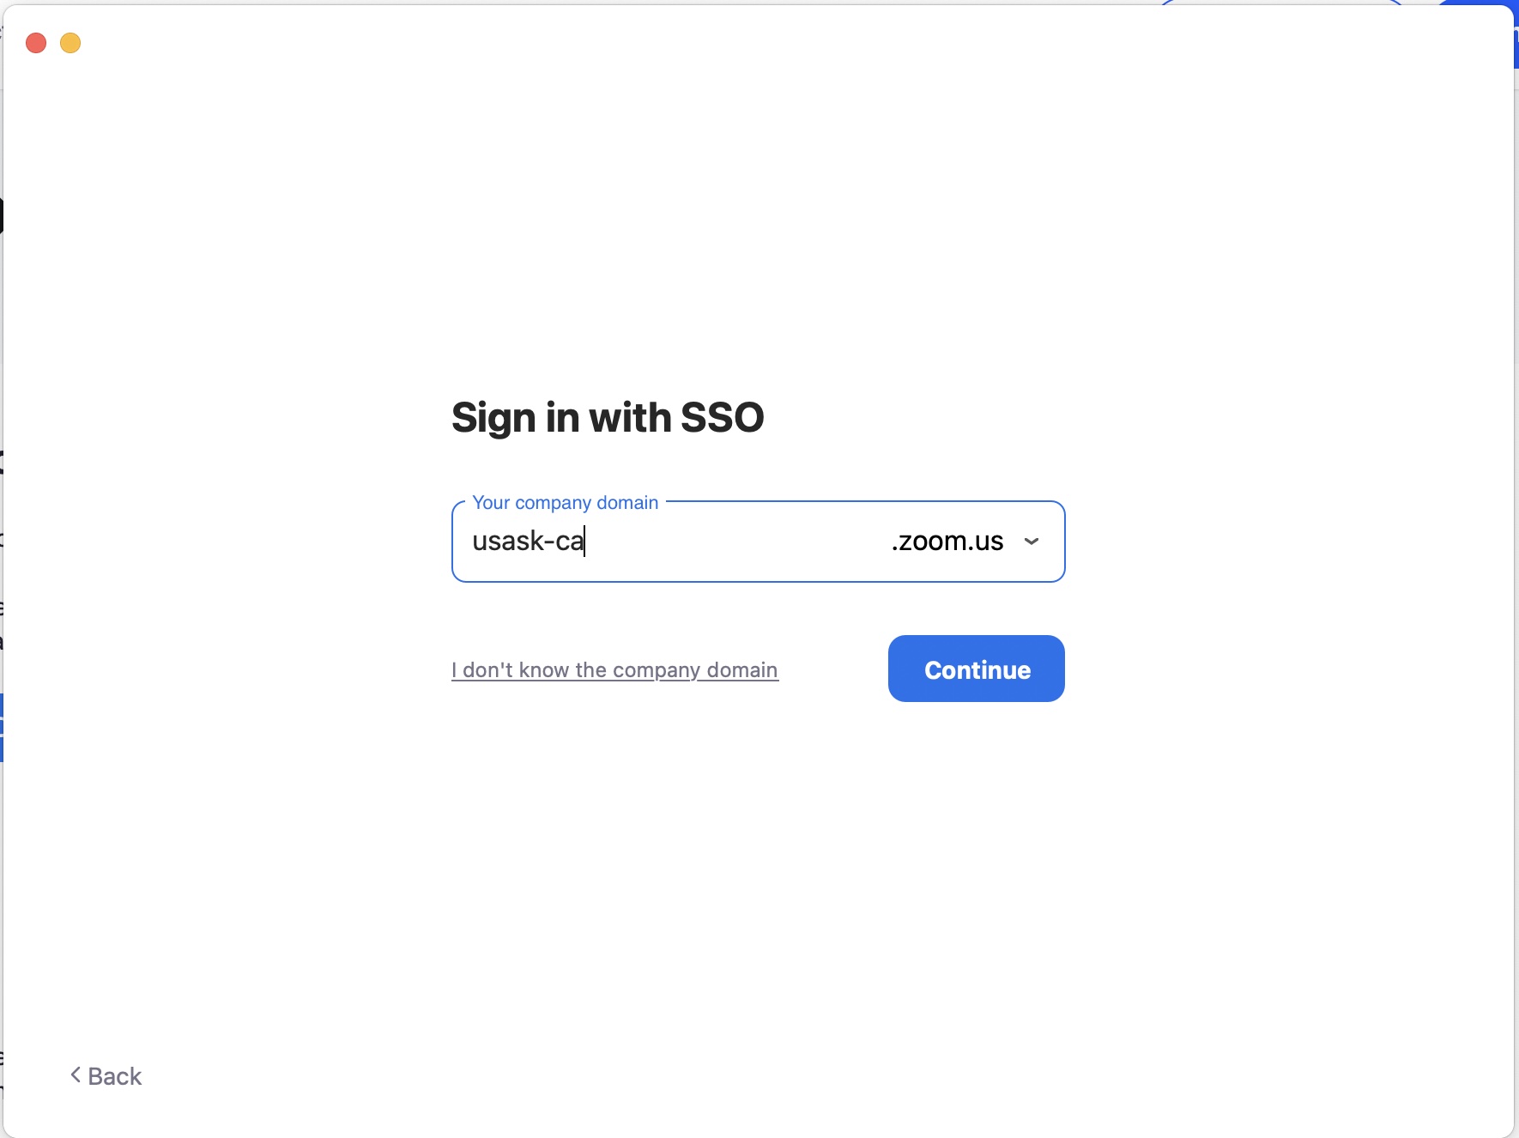Click the "SSO" text in the heading
Viewport: 1519px width, 1138px height.
(722, 418)
